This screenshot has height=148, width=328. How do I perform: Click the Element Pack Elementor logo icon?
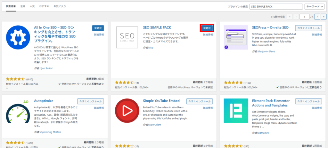coord(236,111)
